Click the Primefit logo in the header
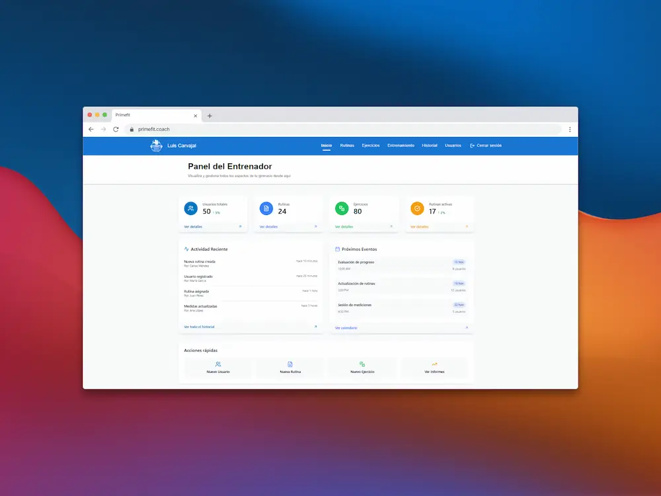661x496 pixels. [157, 145]
